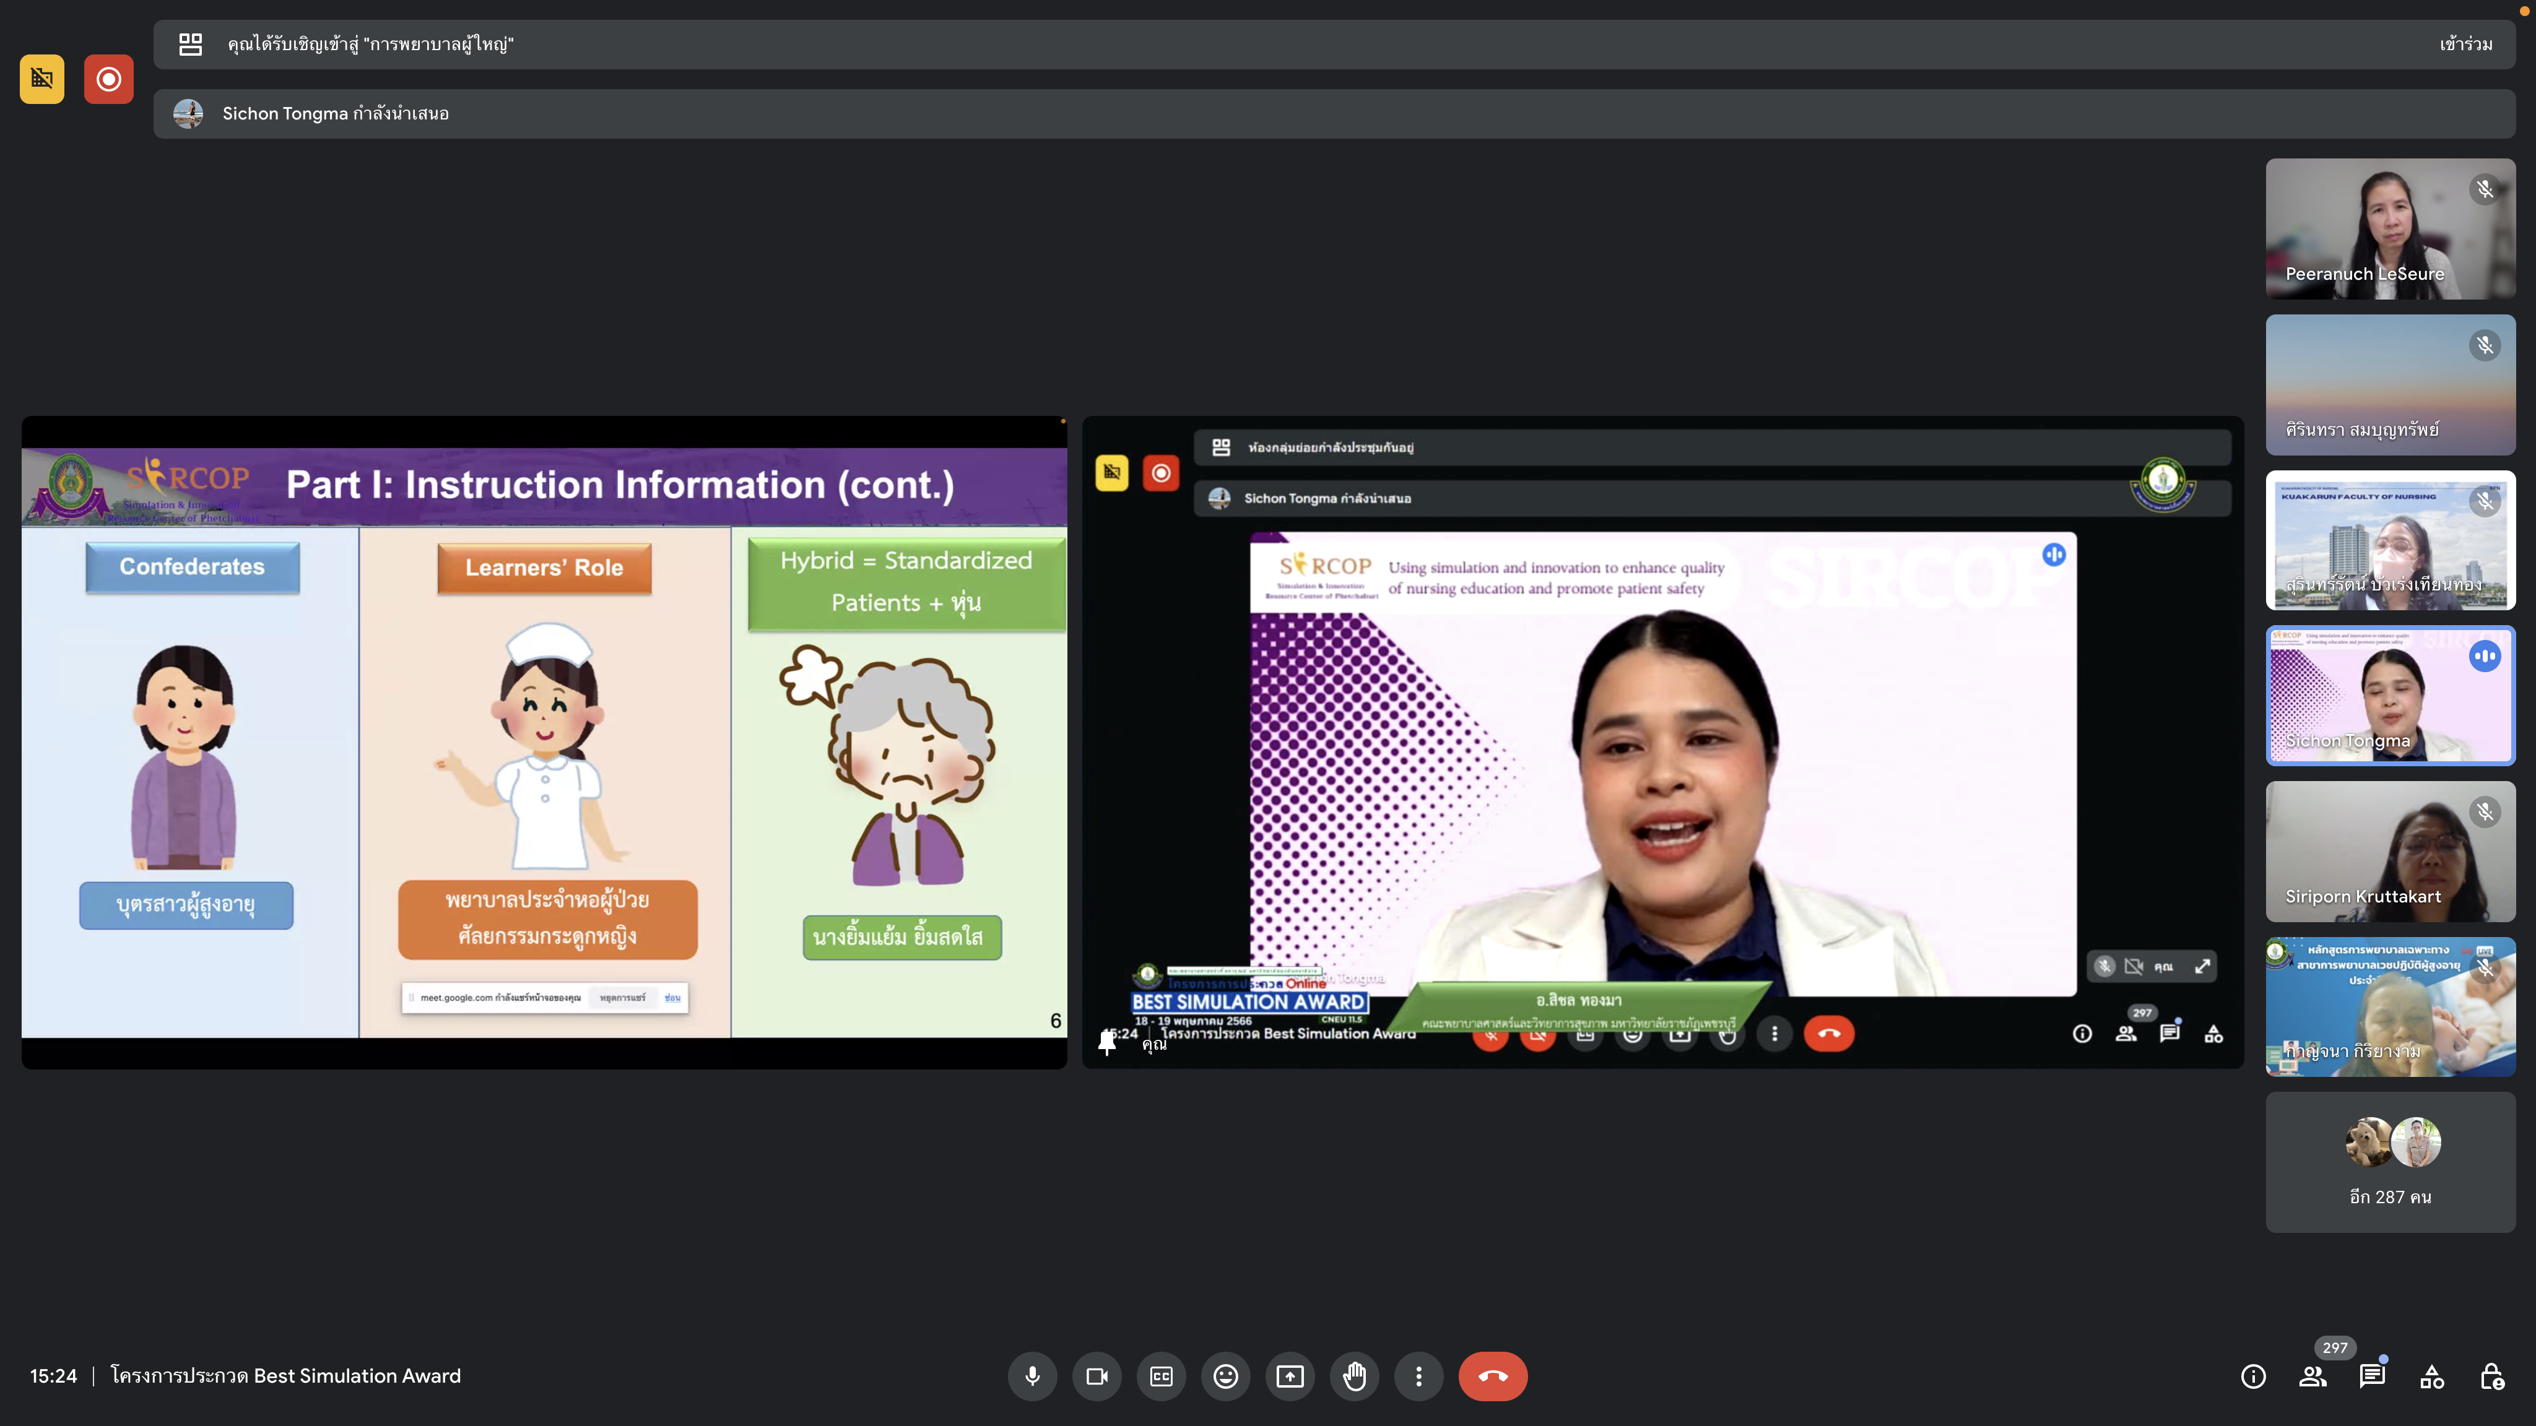Click the expand arrows in shared screen self-view
Screen dimensions: 2536x1426
[2202, 966]
